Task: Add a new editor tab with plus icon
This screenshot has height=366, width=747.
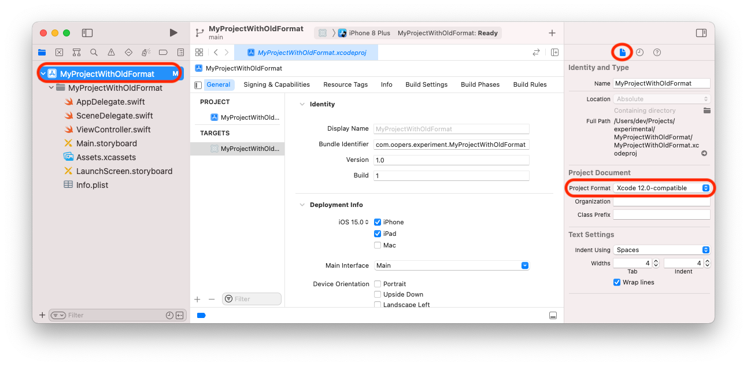Action: tap(552, 33)
